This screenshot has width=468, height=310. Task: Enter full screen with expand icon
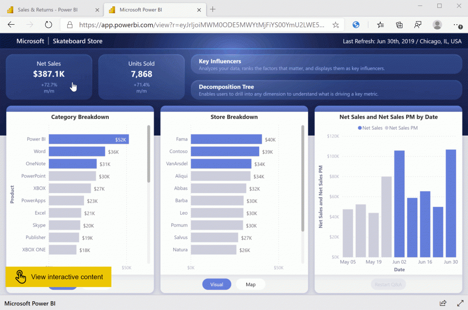coord(460,303)
